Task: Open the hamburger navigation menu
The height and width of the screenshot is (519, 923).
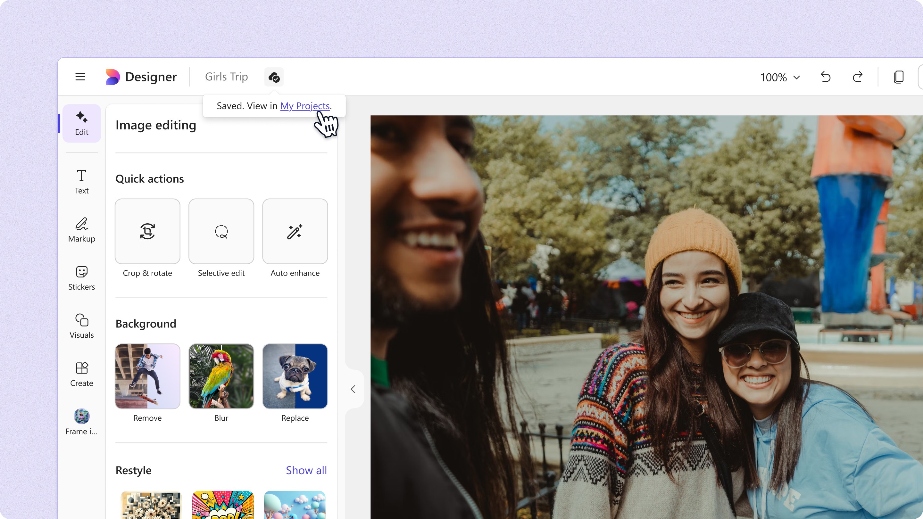Action: click(x=80, y=77)
